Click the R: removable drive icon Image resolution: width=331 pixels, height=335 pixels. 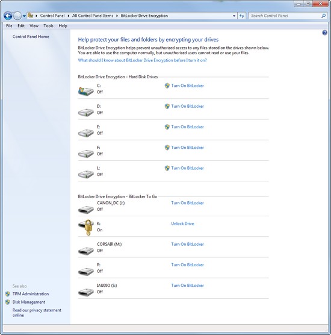click(86, 271)
